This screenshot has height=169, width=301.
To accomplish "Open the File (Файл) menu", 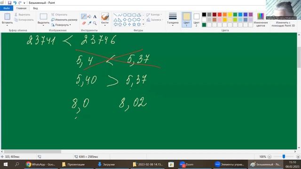I will (7, 8).
